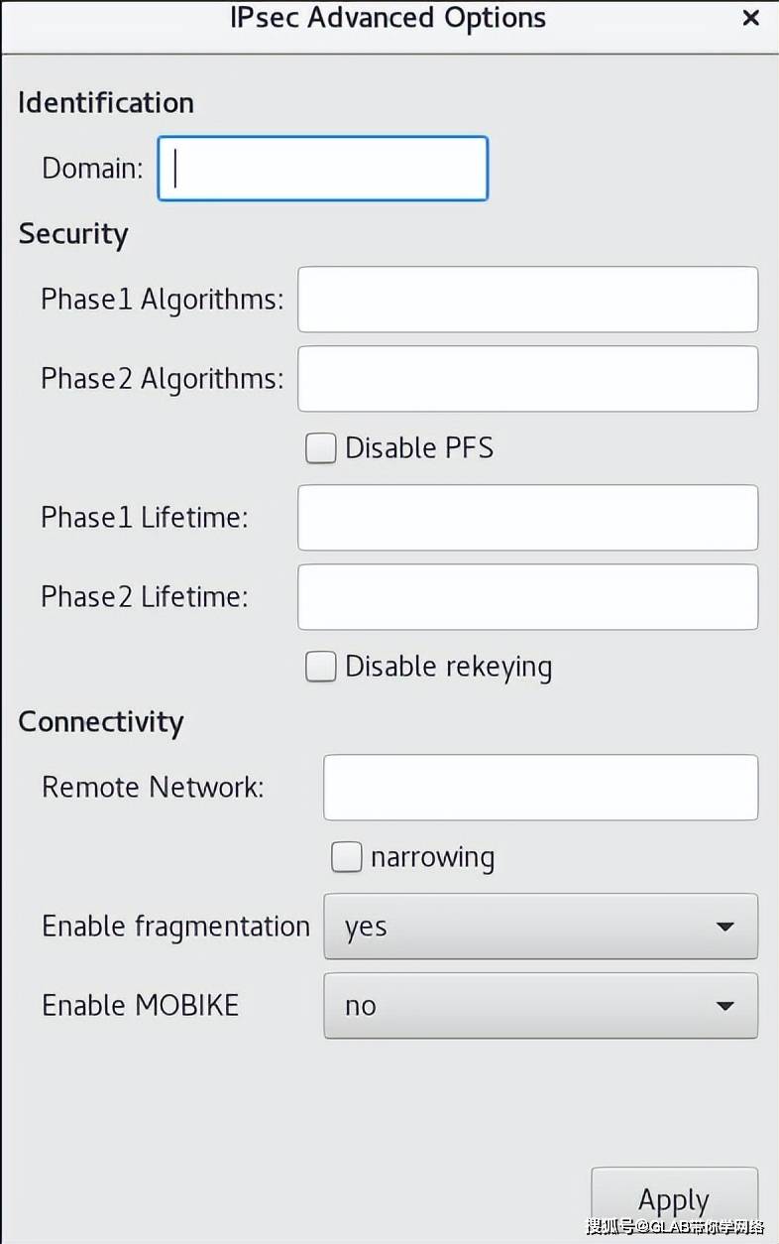Click the Security section heading
Viewport: 779px width, 1244px height.
[73, 234]
